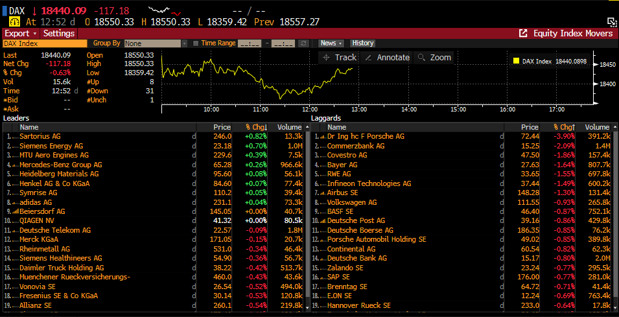
Task: Click the DAX Index security input field
Action: (45, 43)
